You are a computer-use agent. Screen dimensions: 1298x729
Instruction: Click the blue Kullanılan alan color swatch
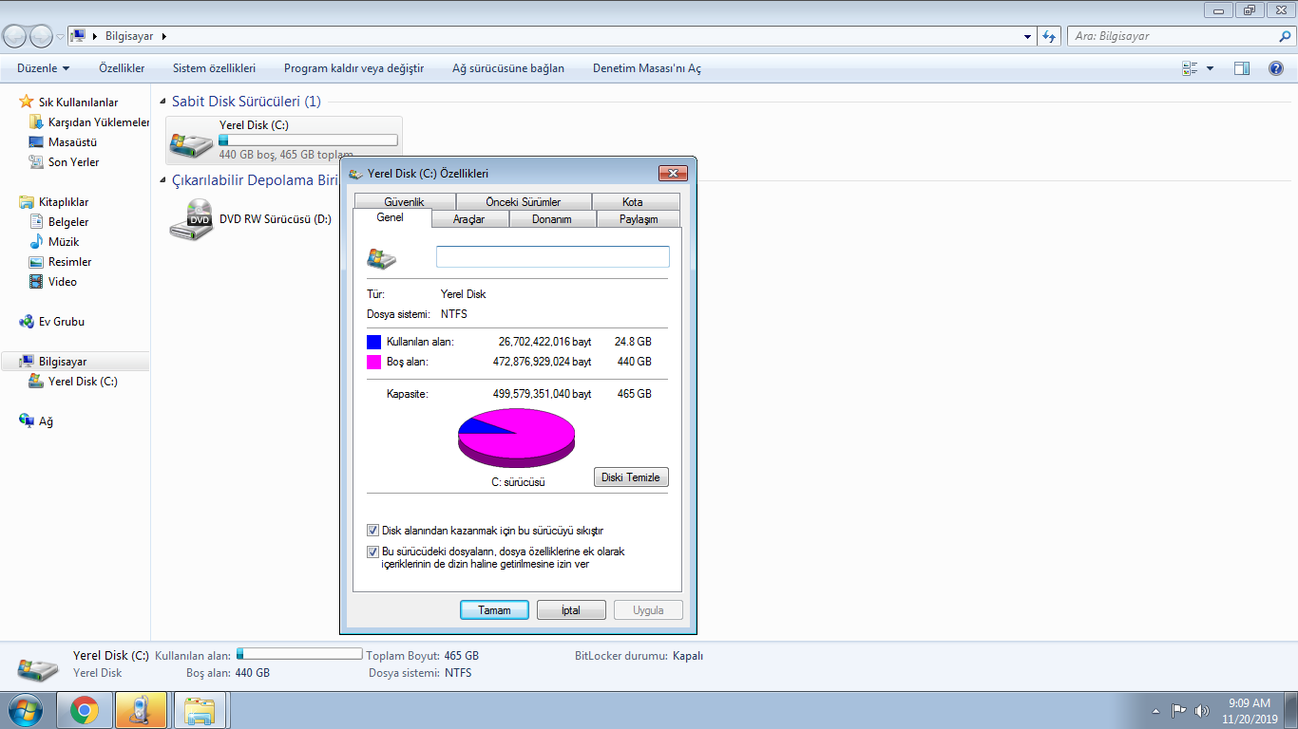[x=373, y=342]
